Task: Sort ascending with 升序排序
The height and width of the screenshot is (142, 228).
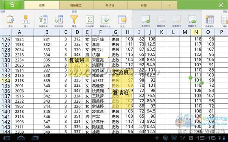Action: pos(43,21)
